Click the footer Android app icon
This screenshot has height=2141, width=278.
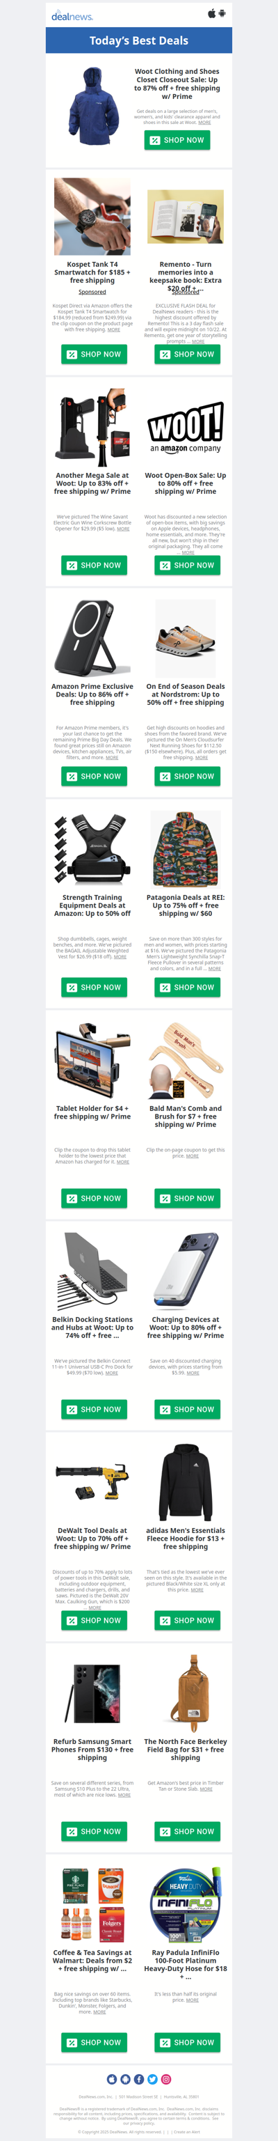tap(125, 2080)
